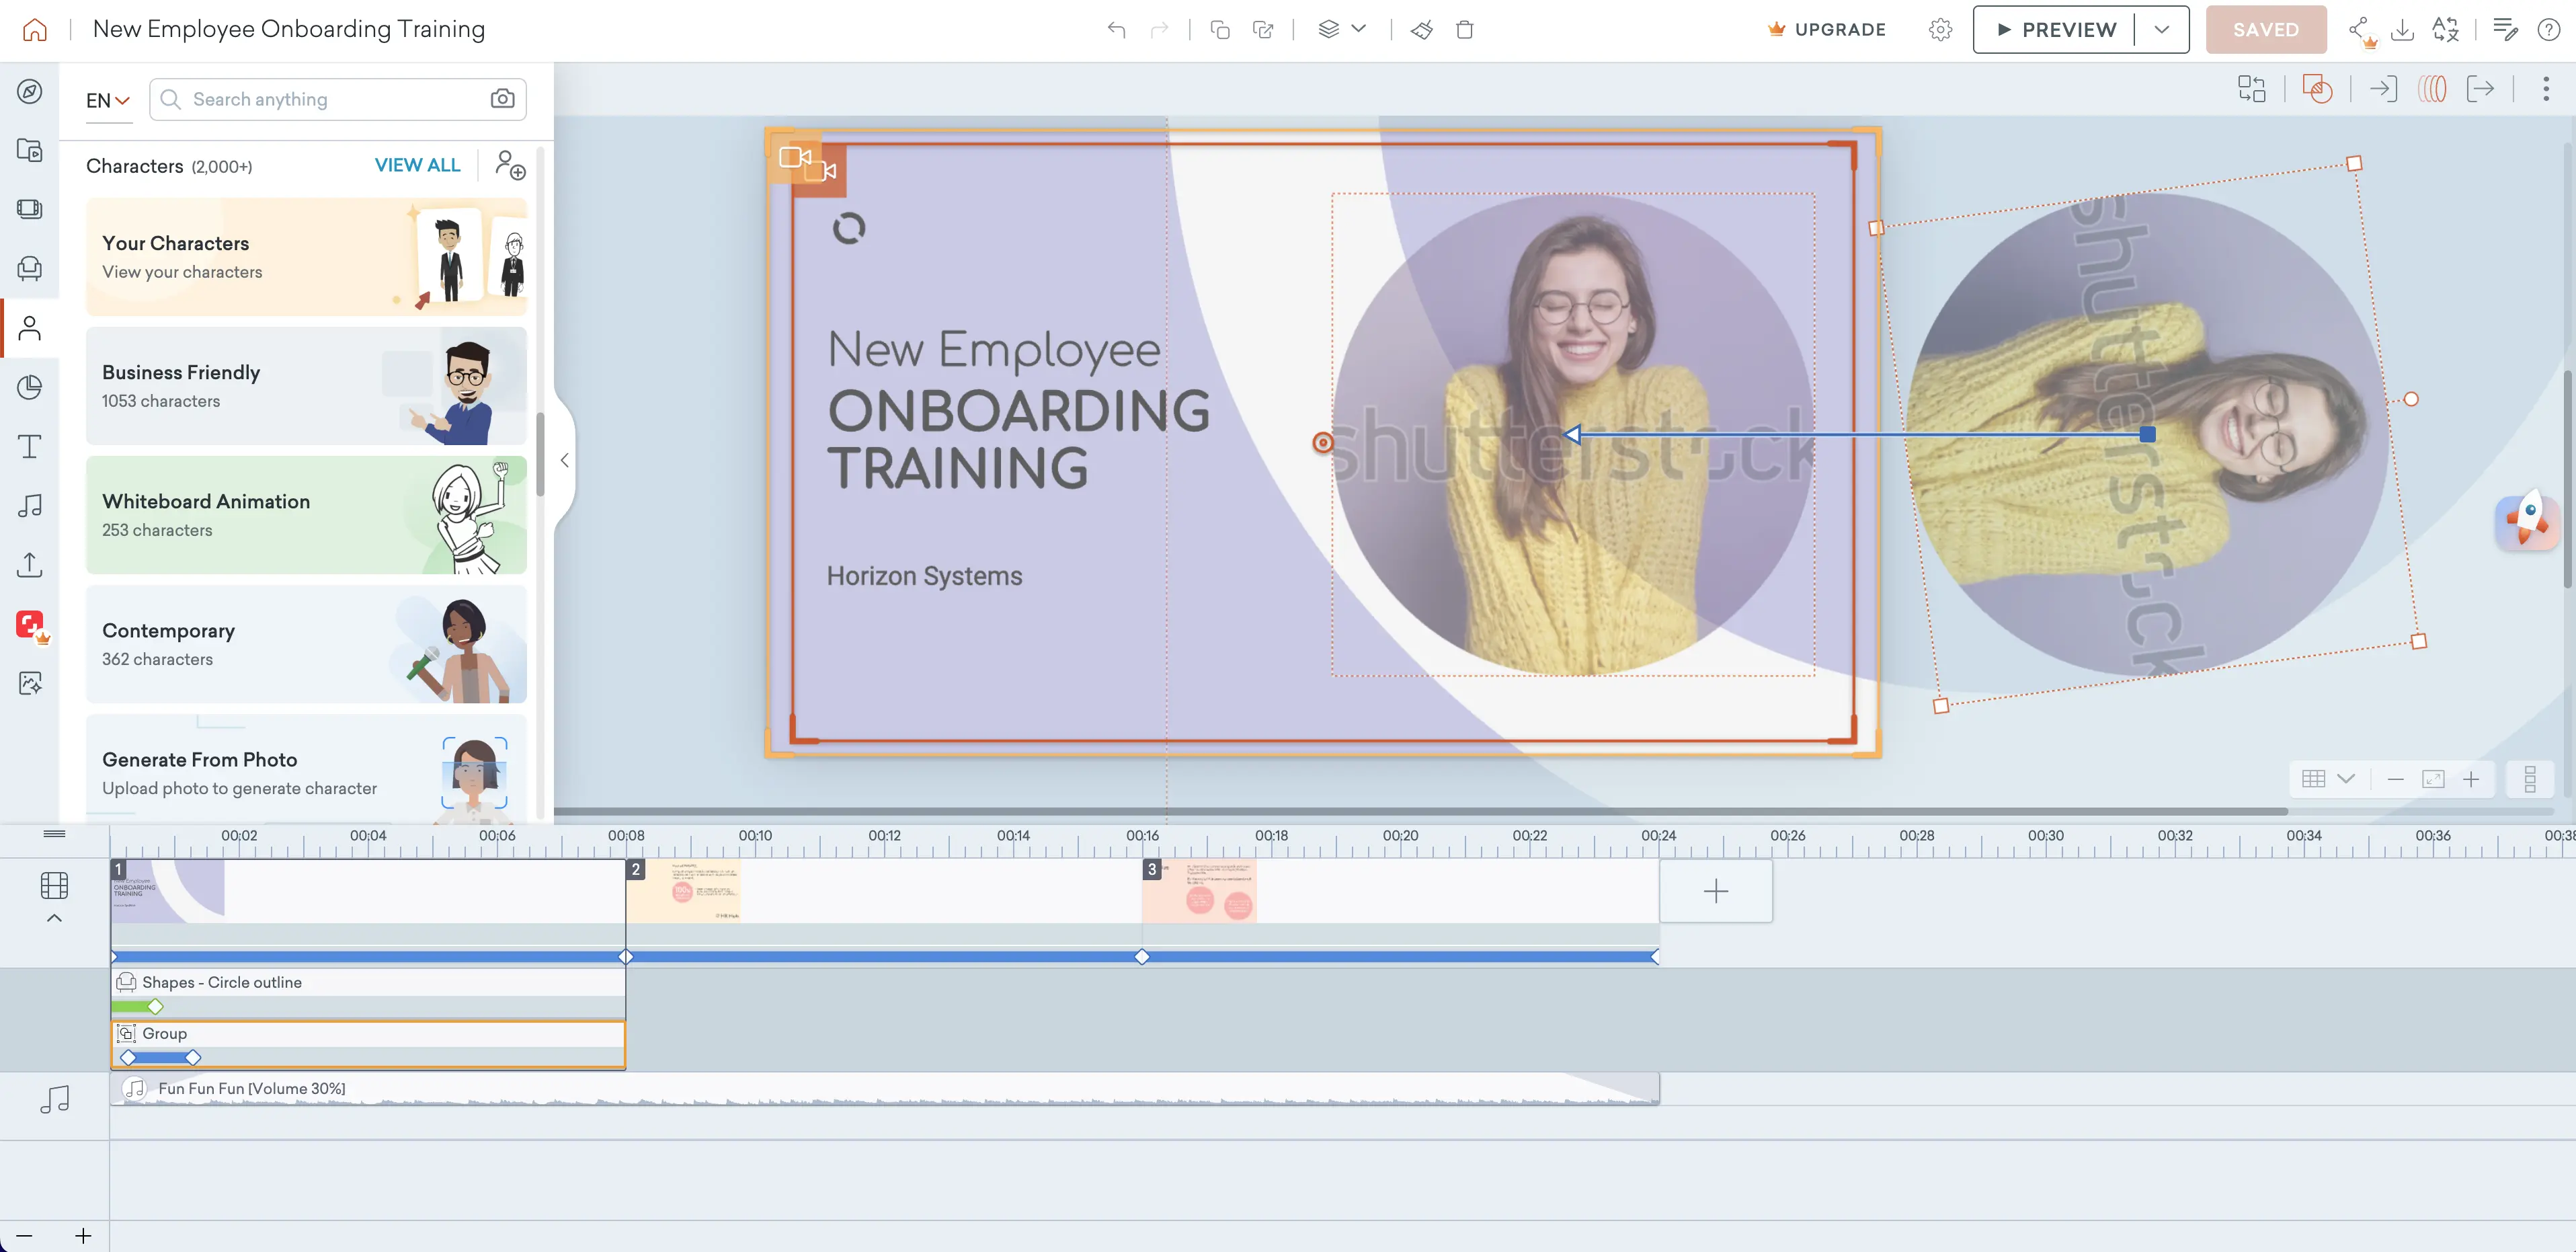Open the Characters section in sidebar
Image resolution: width=2576 pixels, height=1252 pixels.
pyautogui.click(x=29, y=328)
